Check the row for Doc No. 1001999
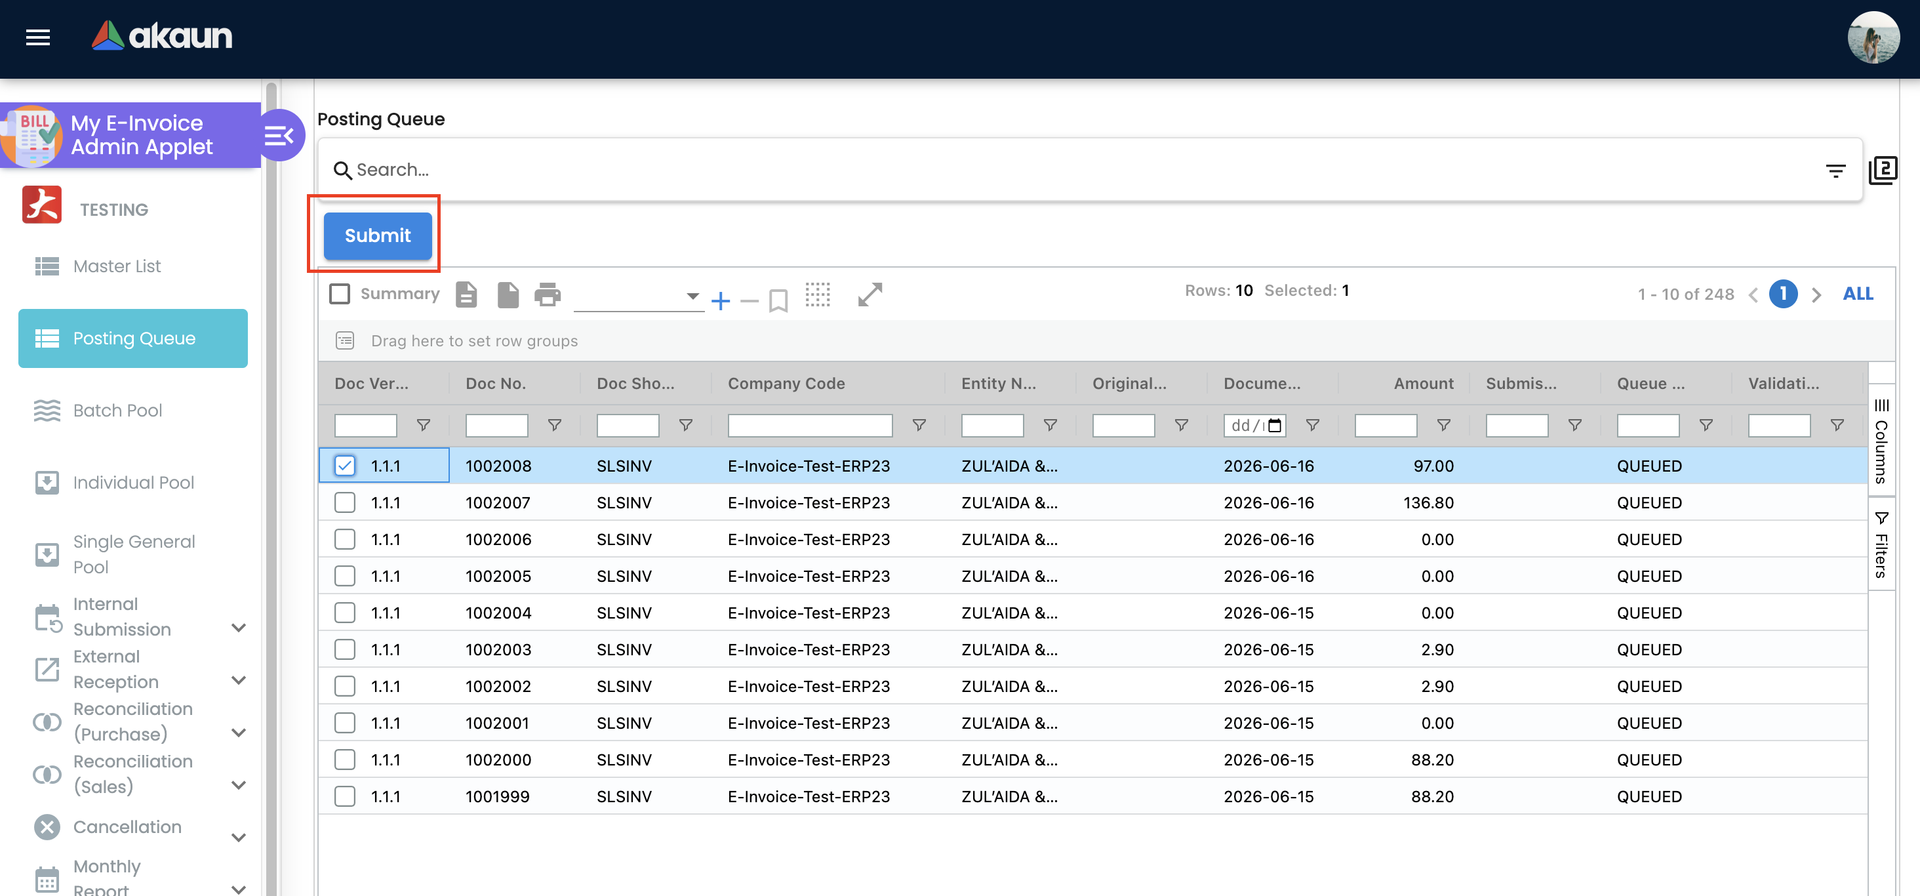The image size is (1920, 896). click(344, 796)
